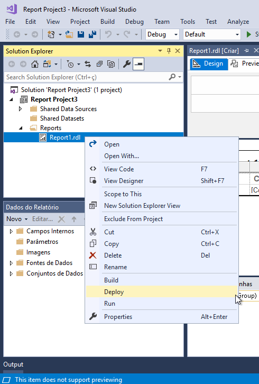Viewport: 259px width, 384px height.
Task: Click the Solution Explorer Home icon
Action: click(35, 64)
